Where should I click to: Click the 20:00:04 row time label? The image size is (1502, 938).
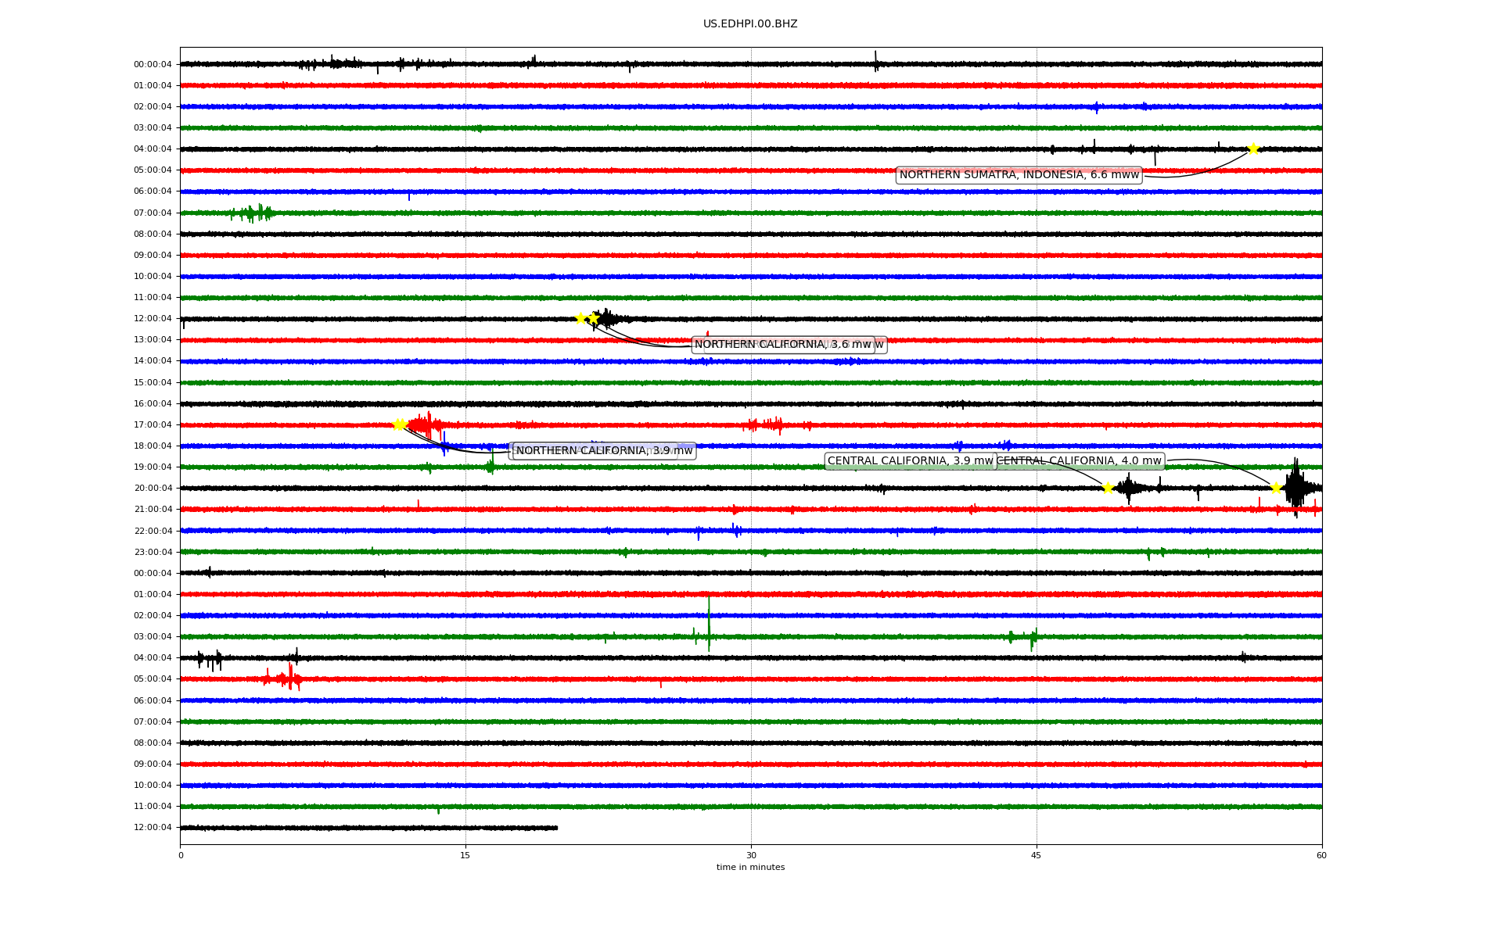(x=153, y=488)
